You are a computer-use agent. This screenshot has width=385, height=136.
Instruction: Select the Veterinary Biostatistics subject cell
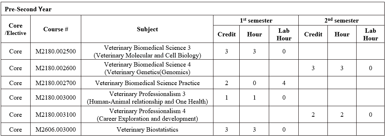[147, 129]
